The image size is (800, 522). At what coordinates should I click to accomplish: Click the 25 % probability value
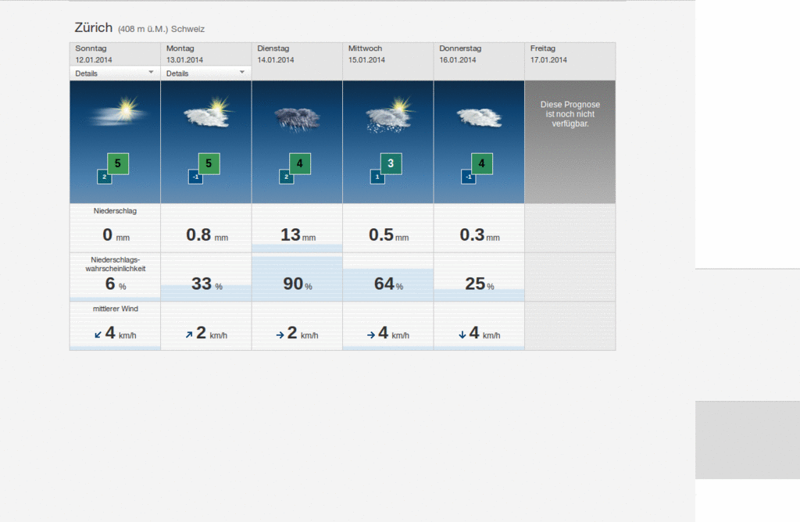480,284
